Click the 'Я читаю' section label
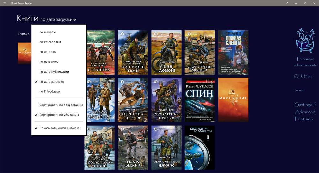Image resolution: width=319 pixels, height=173 pixels. click(x=23, y=34)
